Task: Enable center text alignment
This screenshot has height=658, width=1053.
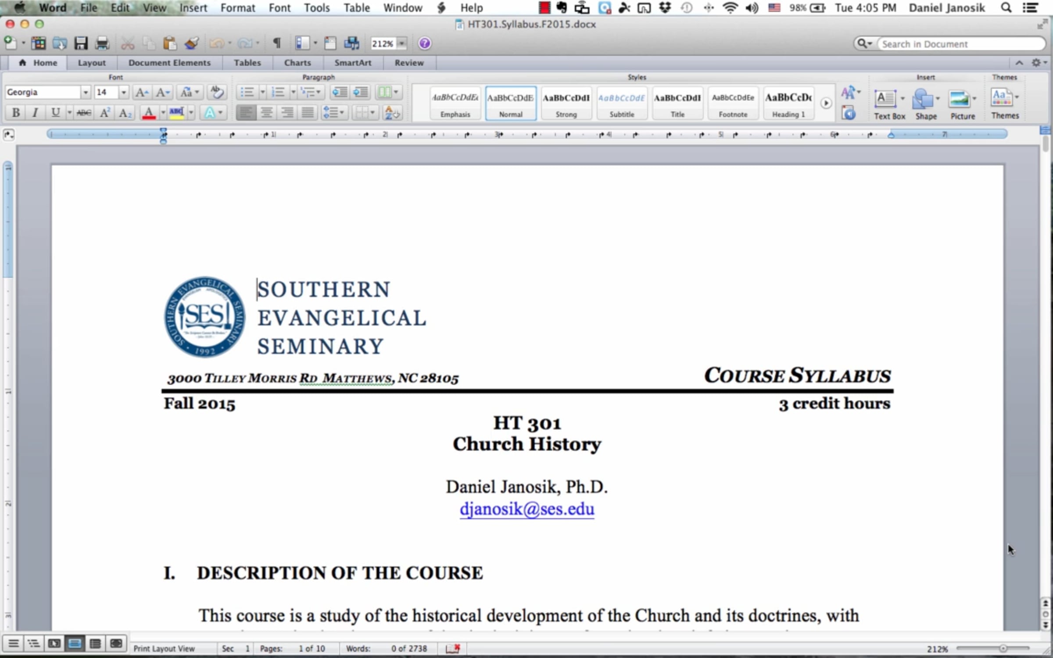Action: coord(266,113)
